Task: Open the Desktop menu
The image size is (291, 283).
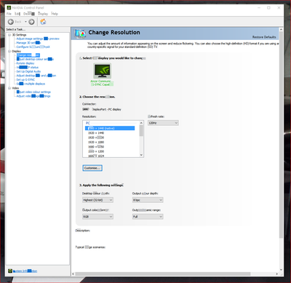Action: [29, 14]
